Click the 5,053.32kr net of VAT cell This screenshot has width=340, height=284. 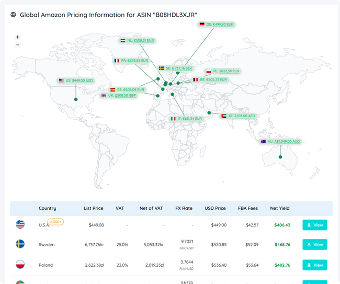click(x=153, y=245)
